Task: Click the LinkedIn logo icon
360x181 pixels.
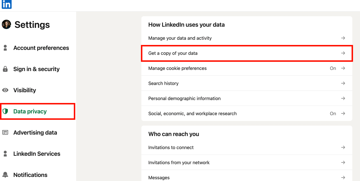Action: 6,4
